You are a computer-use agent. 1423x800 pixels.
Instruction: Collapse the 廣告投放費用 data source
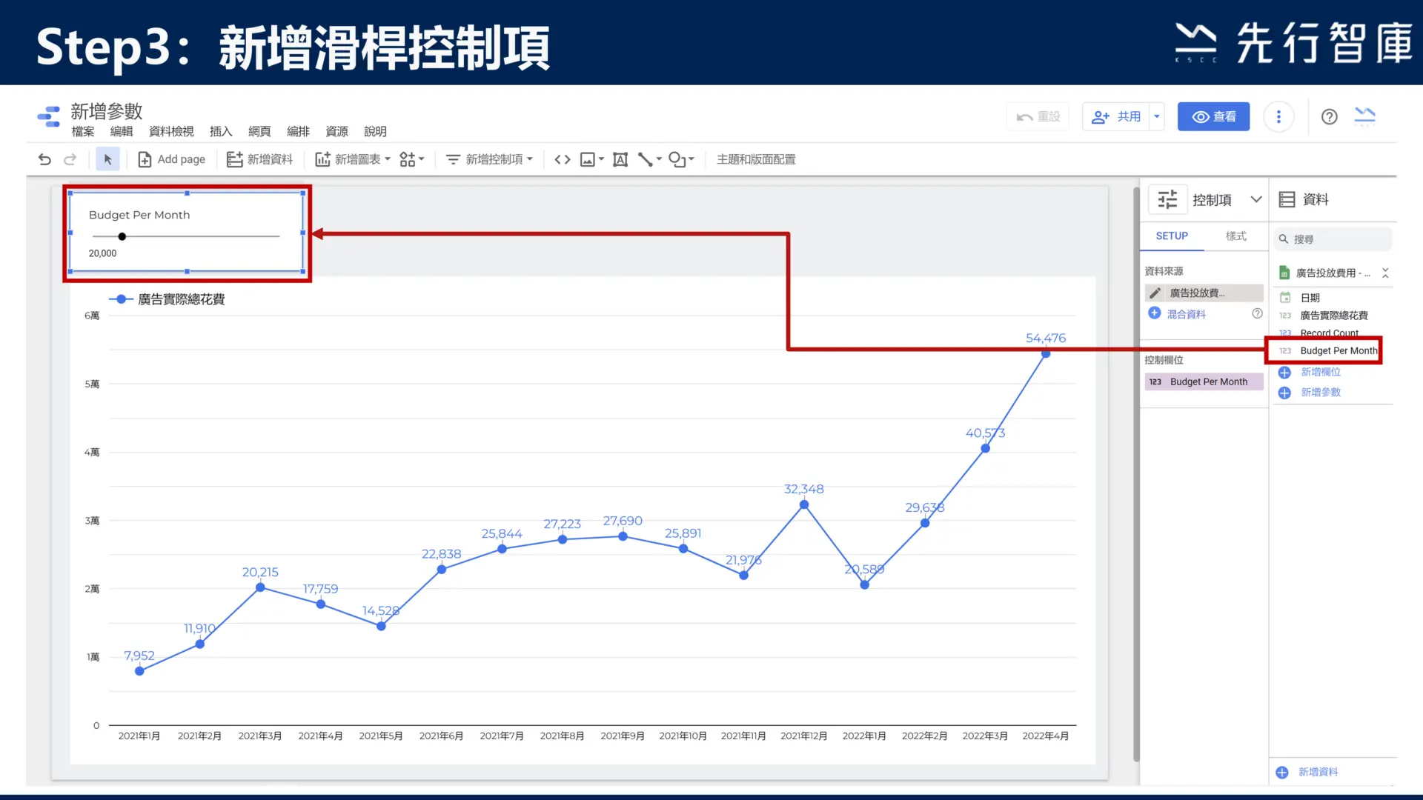(1385, 273)
